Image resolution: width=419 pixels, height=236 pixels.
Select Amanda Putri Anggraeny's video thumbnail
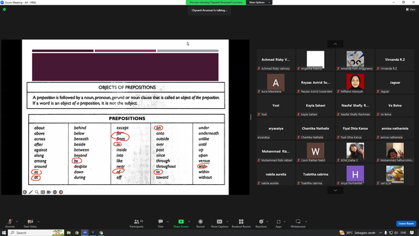pos(355,60)
